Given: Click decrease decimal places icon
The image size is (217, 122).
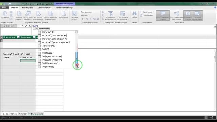Looking at the screenshot, I should point(98,19).
